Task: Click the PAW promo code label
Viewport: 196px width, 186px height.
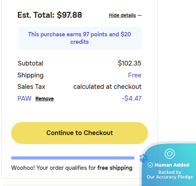Action: click(x=24, y=98)
